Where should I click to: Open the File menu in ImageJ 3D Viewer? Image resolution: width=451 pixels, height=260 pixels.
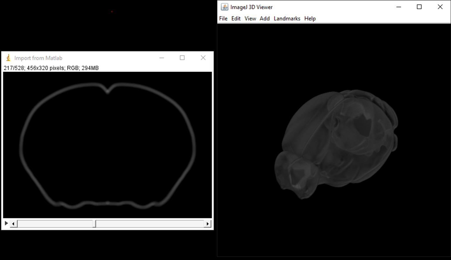pos(223,18)
